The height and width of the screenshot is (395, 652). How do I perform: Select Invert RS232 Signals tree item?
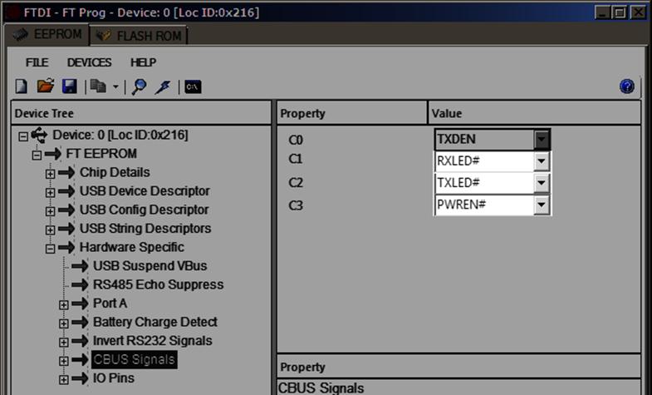tap(153, 341)
